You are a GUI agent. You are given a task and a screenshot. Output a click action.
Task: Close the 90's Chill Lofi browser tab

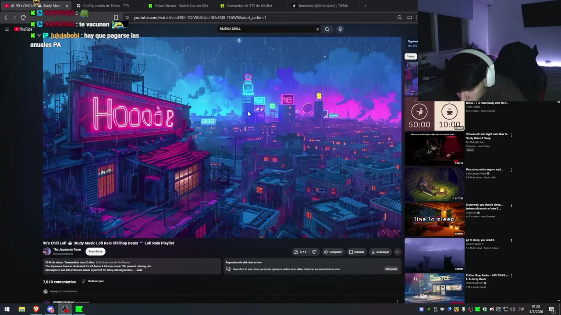(67, 6)
